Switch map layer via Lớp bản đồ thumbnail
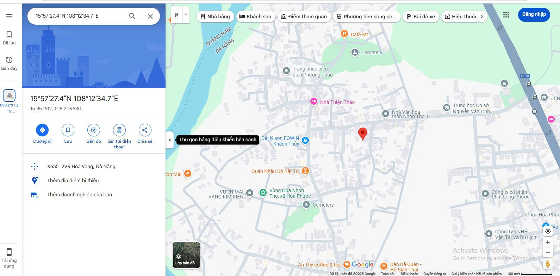The width and height of the screenshot is (560, 276). (x=186, y=255)
